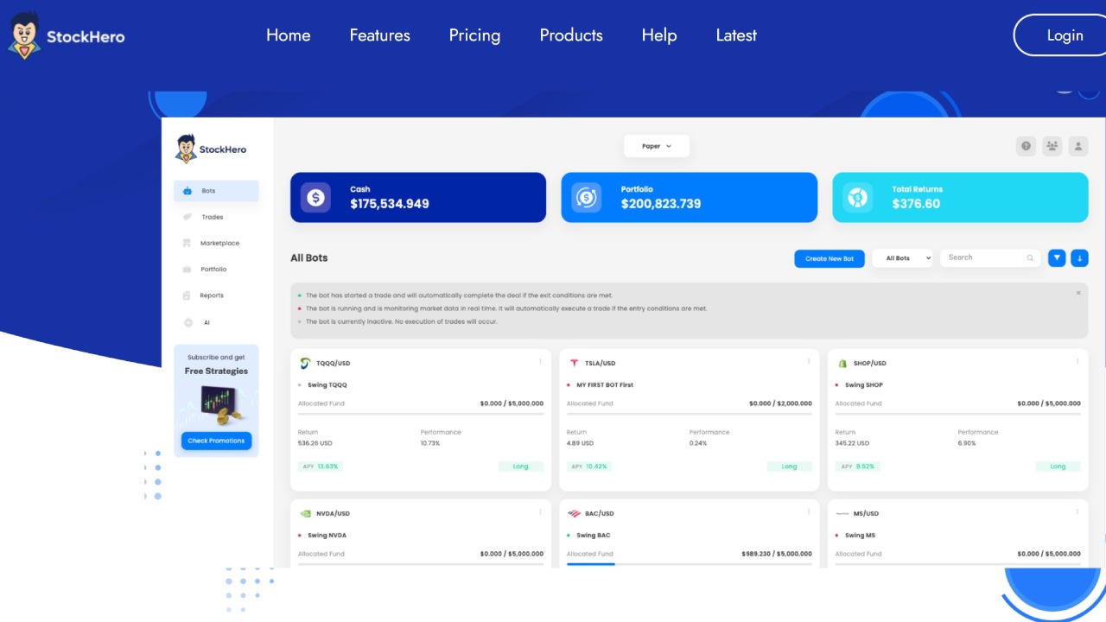Open the user profile icon
The width and height of the screenshot is (1106, 622).
coord(1077,146)
